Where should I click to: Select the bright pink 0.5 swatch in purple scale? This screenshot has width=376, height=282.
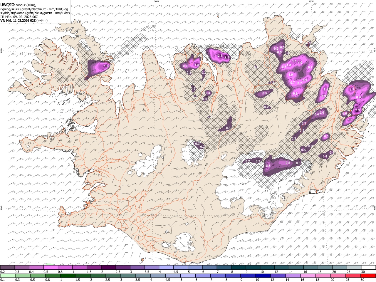(51, 268)
